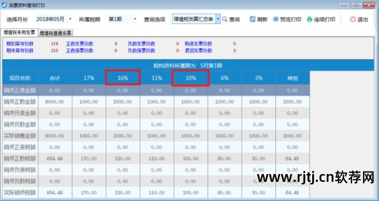Image resolution: width=379 pixels, height=201 pixels.
Task: Click 60.00 in 销项正数税额 row
Action: [x=225, y=159]
